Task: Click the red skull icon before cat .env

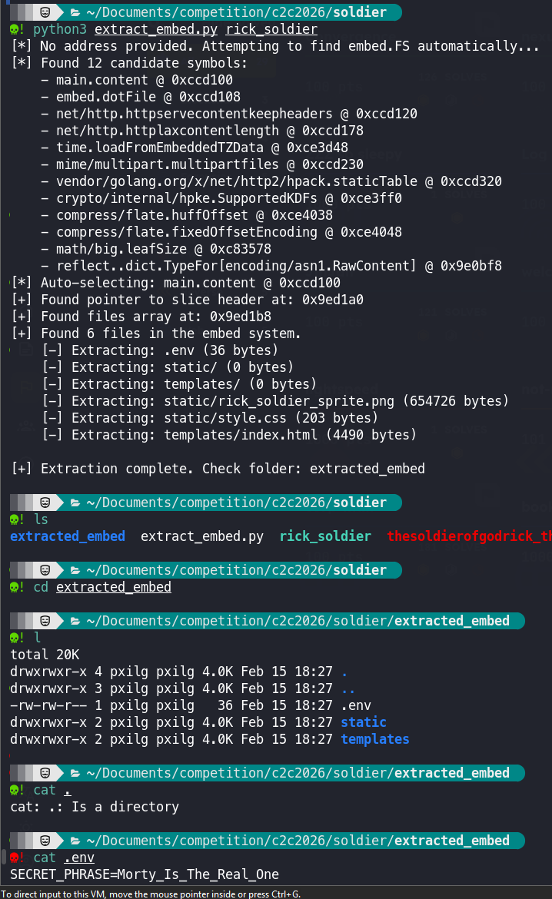Action: pos(15,858)
